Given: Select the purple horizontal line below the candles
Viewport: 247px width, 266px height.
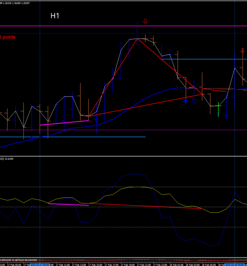Looking at the screenshot, I should [x=123, y=130].
